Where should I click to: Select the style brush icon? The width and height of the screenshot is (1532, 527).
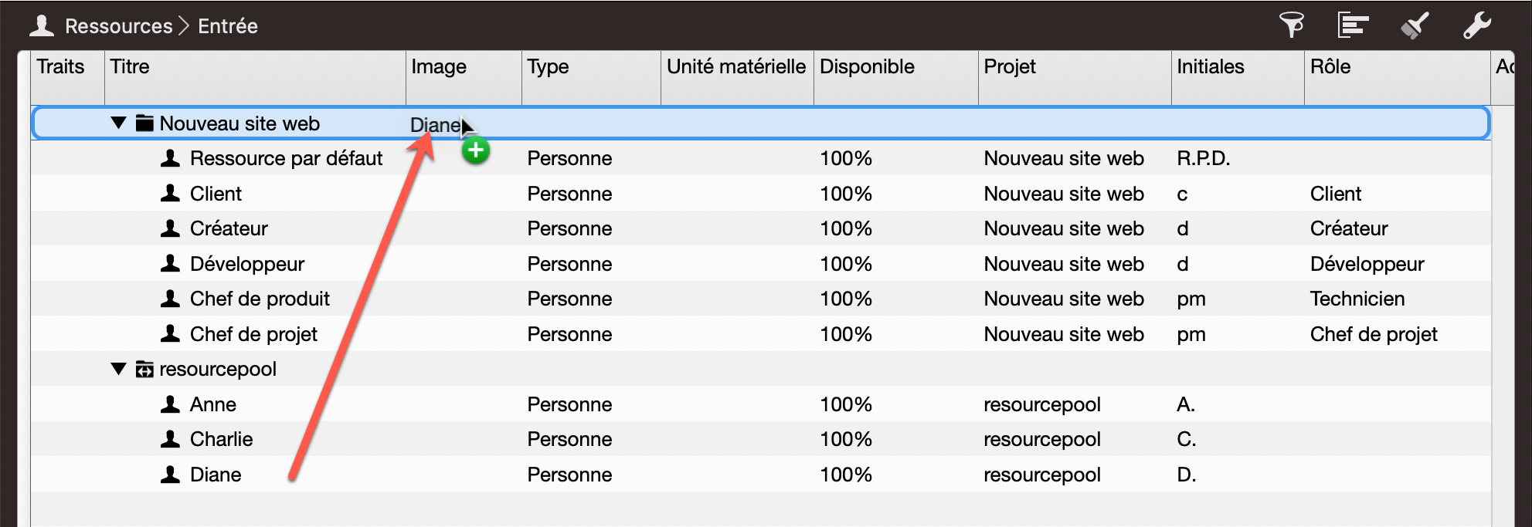1415,25
